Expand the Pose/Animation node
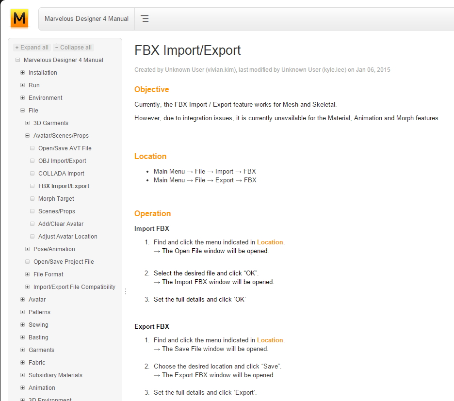The image size is (454, 401). (x=28, y=249)
